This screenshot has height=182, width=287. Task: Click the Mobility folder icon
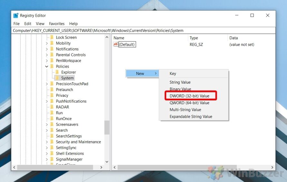52,43
